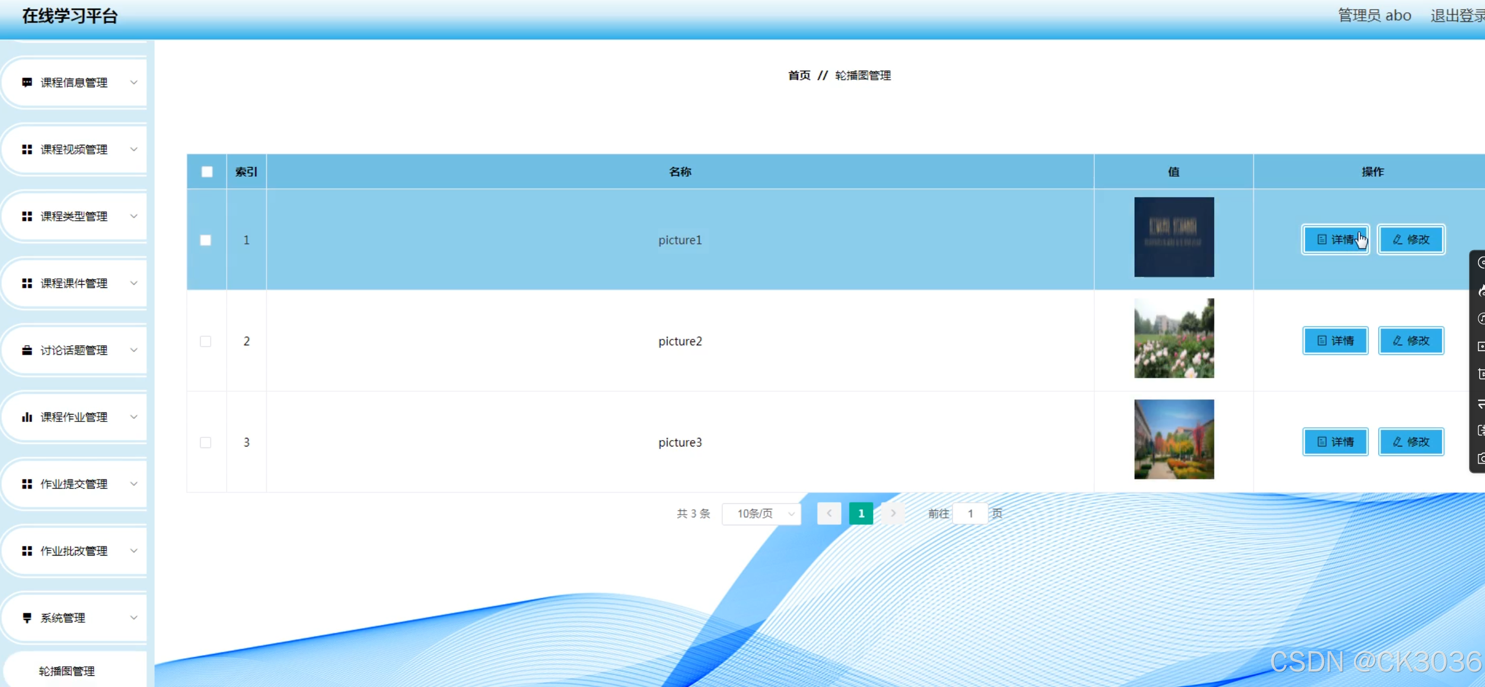
Task: Open the 10条/页 page size dropdown
Action: point(762,514)
